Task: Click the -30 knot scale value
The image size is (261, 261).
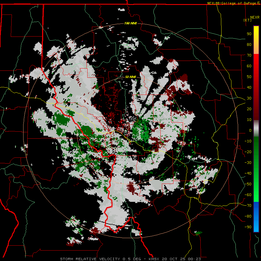Action: [248, 163]
